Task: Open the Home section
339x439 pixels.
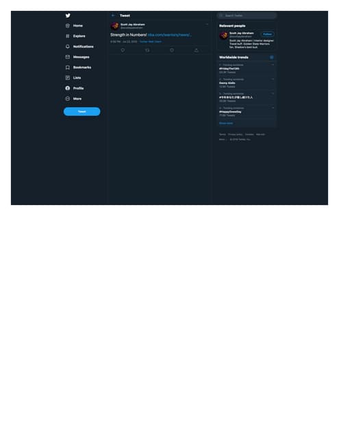Action: 74,26
